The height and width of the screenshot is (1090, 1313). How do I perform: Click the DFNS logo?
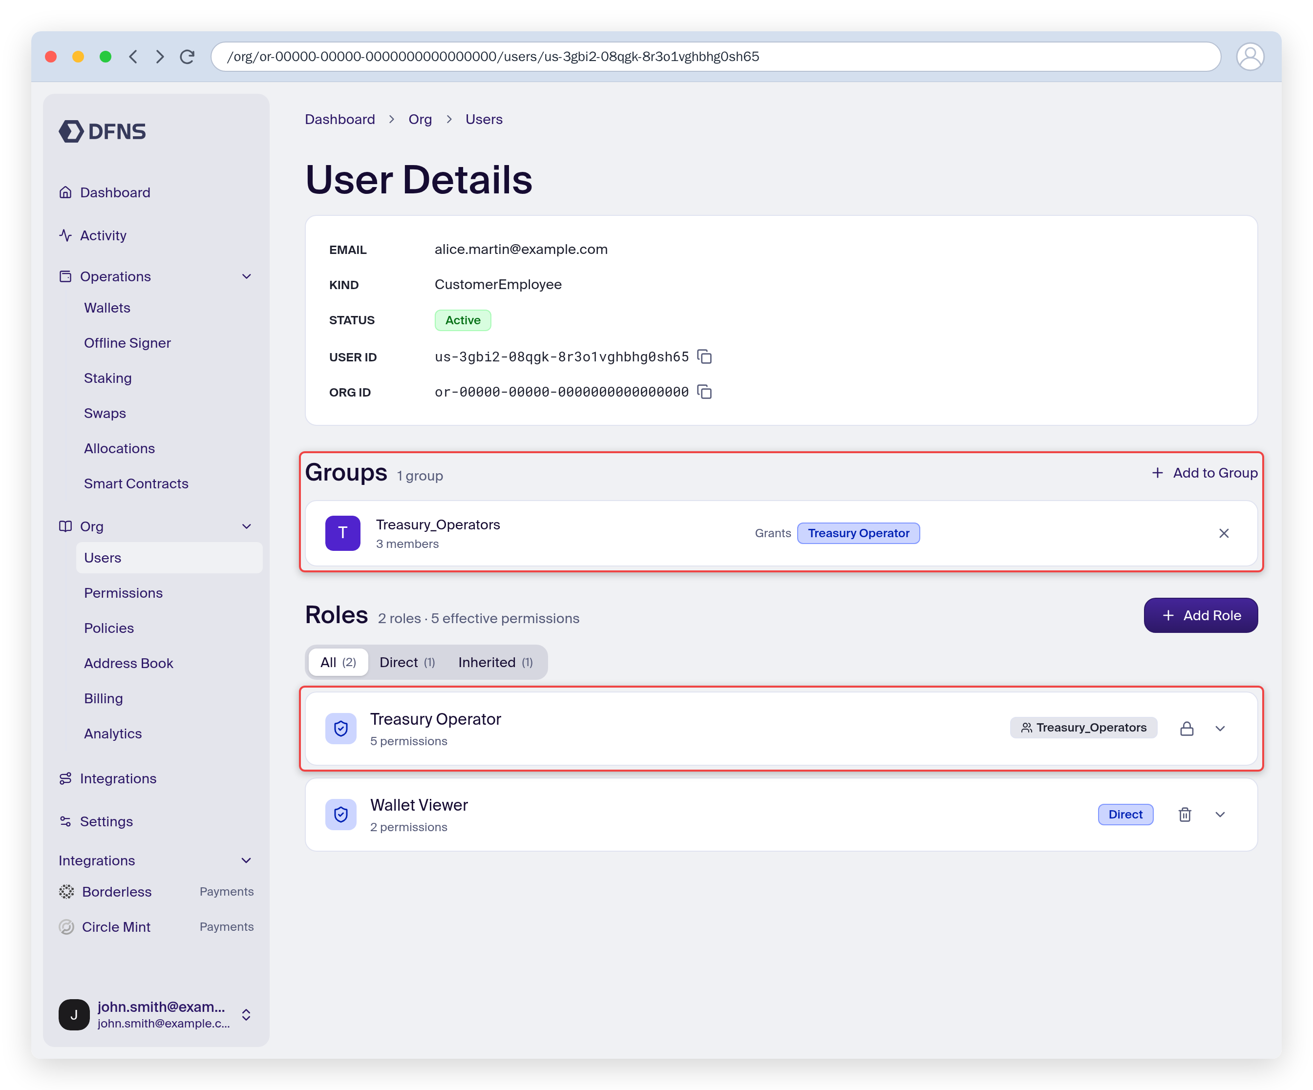(x=103, y=131)
